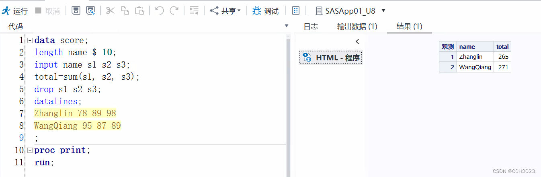541x177 pixels.
Task: Click the 'length name $ 10;' line
Action: coord(75,52)
